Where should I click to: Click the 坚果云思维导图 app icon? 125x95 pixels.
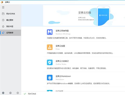pos(50,32)
